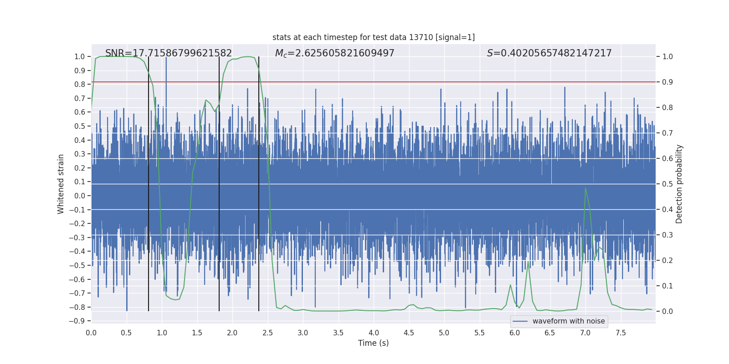Click the Mc chirp mass annotation
The width and height of the screenshot is (729, 364).
tap(335, 53)
